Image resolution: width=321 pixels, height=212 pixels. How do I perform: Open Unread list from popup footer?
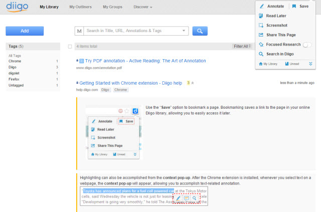(x=292, y=64)
